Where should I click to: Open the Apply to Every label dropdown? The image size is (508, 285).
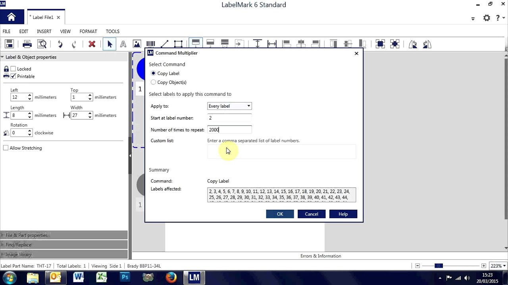(229, 106)
